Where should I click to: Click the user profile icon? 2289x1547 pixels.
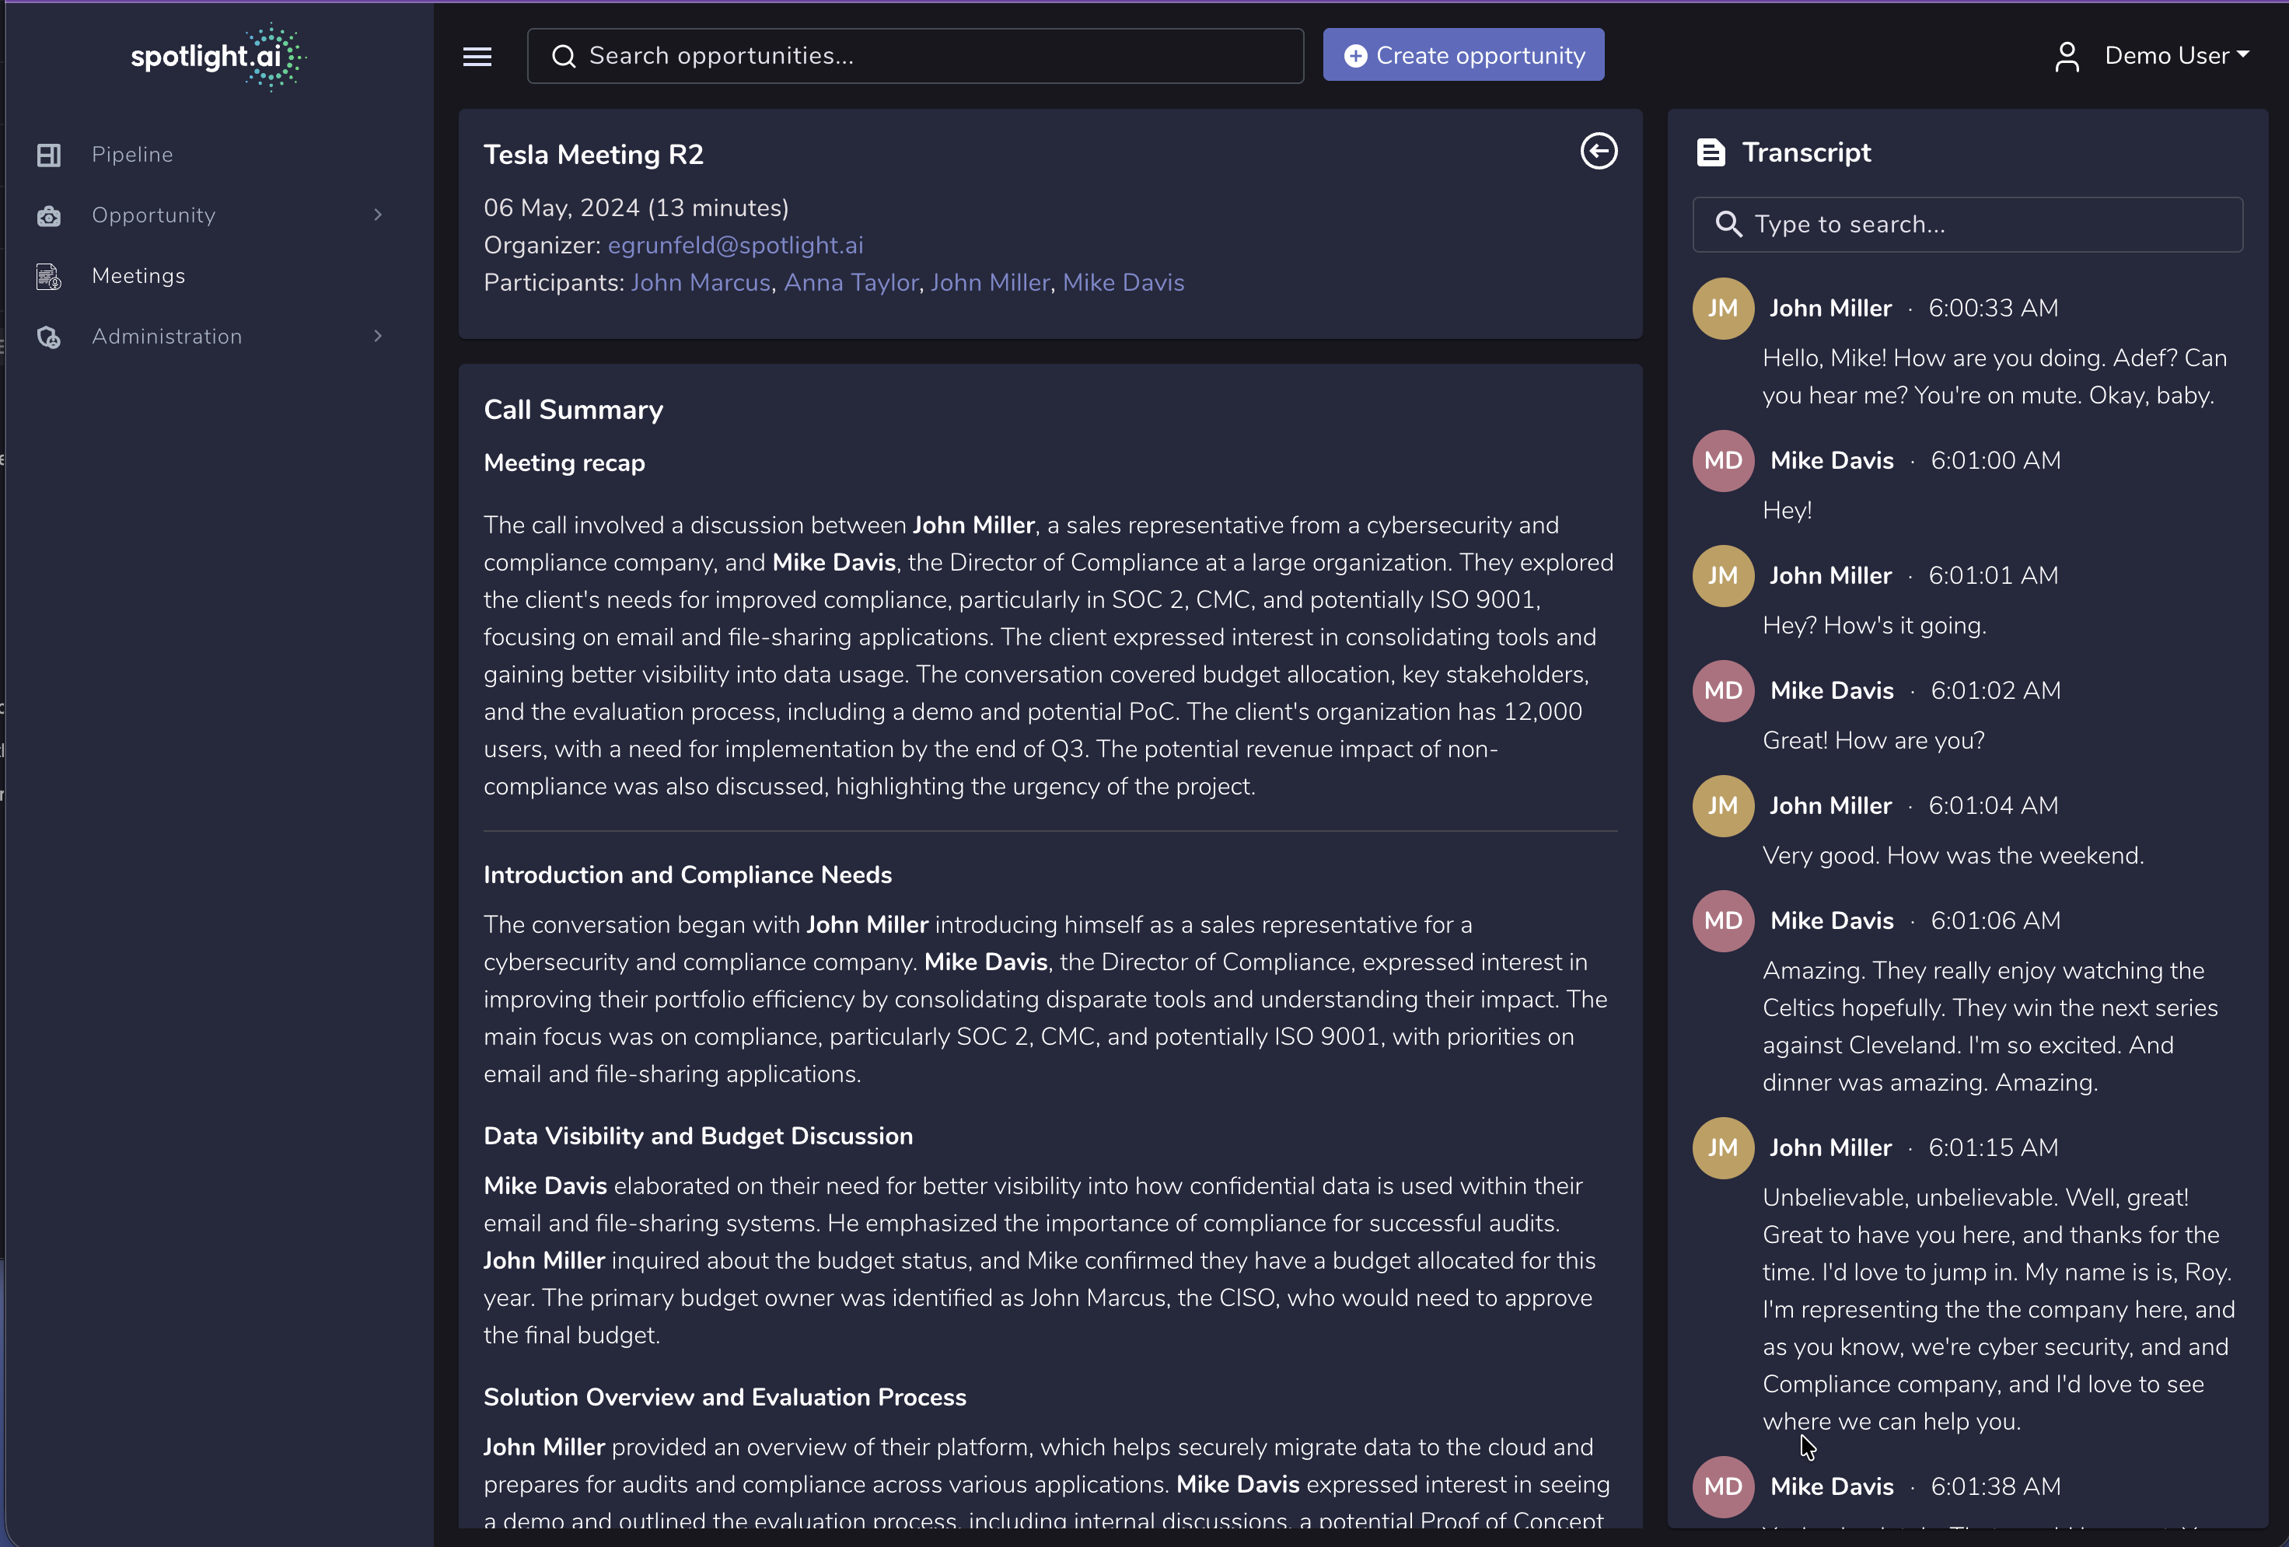point(2067,57)
